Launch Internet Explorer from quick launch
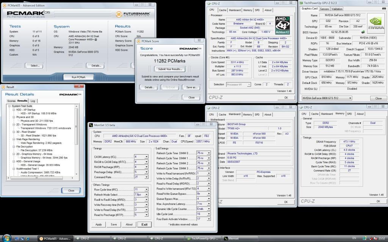This screenshot has height=242, width=388. (27, 239)
